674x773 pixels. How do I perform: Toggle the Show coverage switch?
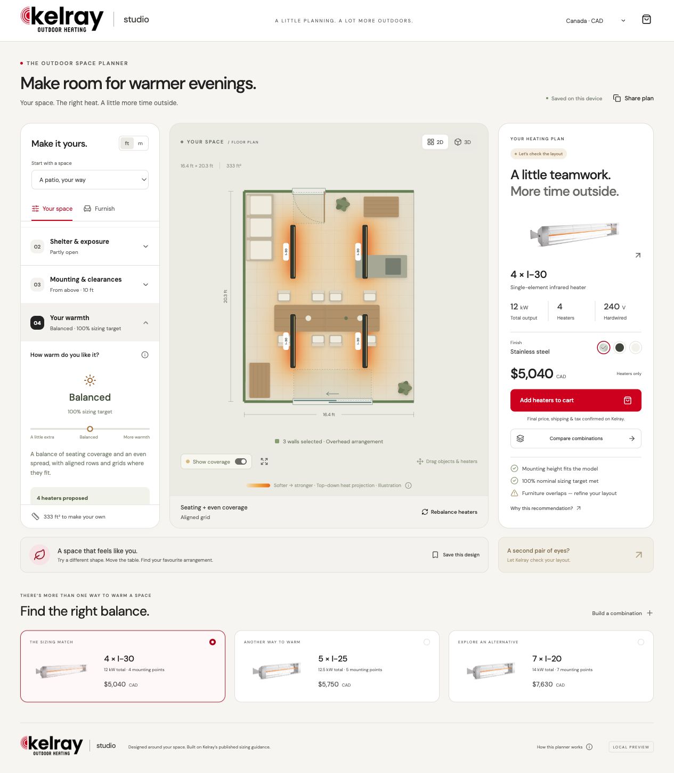pos(241,461)
